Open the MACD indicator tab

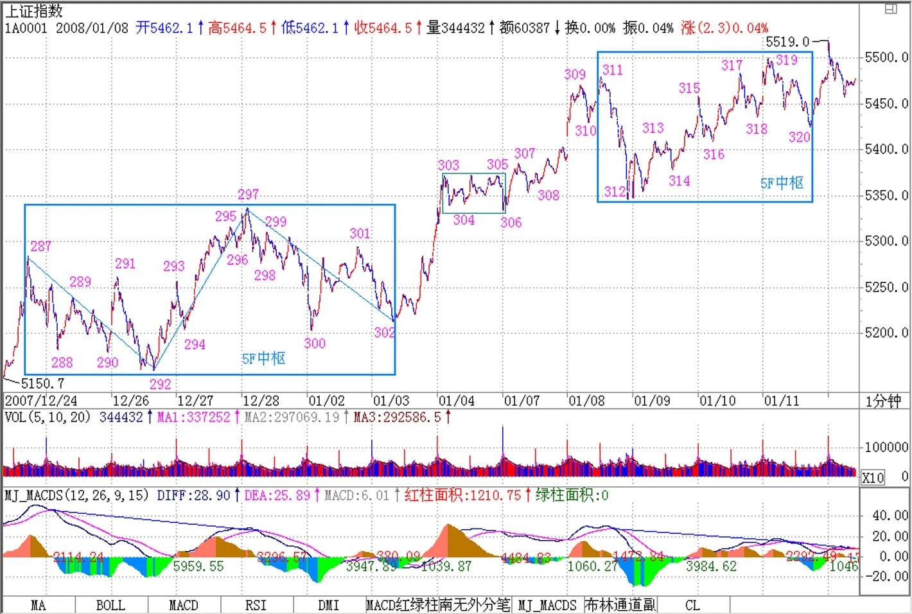(184, 605)
